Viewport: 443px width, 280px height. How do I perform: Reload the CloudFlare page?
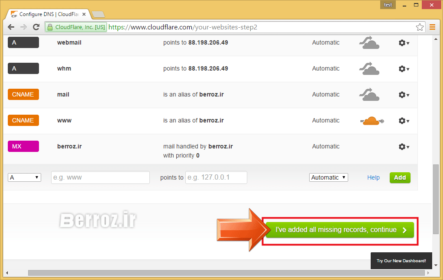coord(36,27)
